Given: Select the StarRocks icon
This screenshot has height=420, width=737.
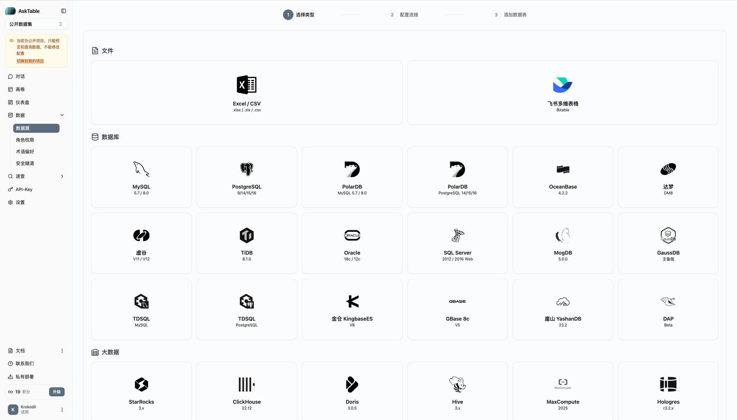Looking at the screenshot, I should (x=141, y=384).
